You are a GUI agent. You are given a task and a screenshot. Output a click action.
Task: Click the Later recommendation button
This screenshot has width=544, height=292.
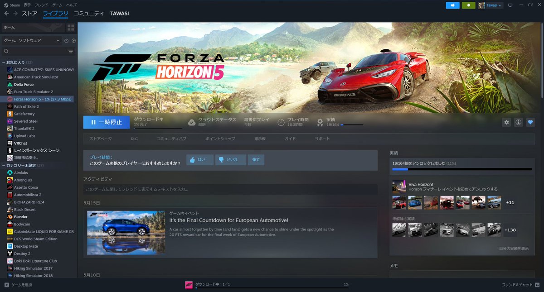pyautogui.click(x=256, y=160)
